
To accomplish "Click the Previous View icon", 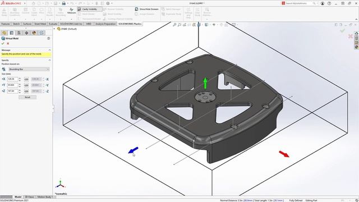I will point(185,25).
